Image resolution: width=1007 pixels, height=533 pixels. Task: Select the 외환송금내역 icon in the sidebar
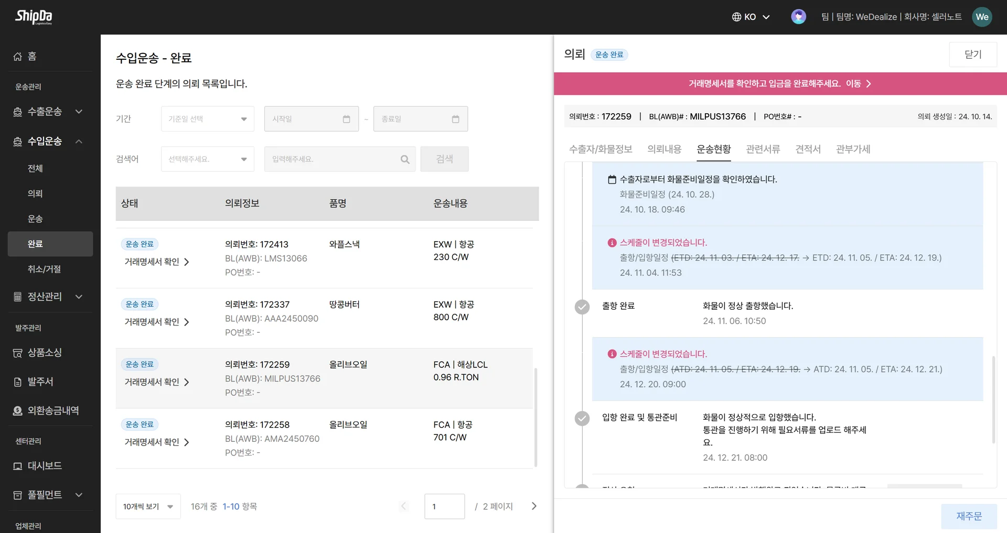pyautogui.click(x=17, y=410)
